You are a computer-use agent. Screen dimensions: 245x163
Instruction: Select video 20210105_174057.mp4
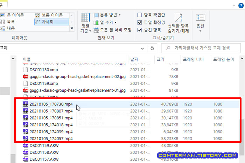click(x=51, y=139)
